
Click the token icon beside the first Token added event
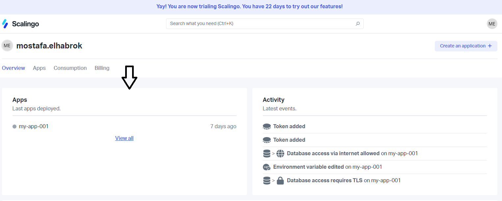[266, 126]
